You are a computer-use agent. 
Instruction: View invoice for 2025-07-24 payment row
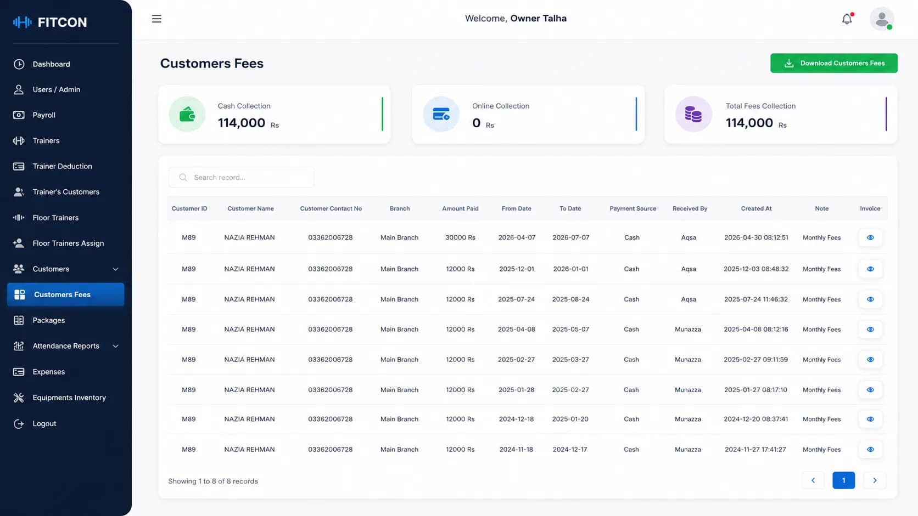point(870,299)
